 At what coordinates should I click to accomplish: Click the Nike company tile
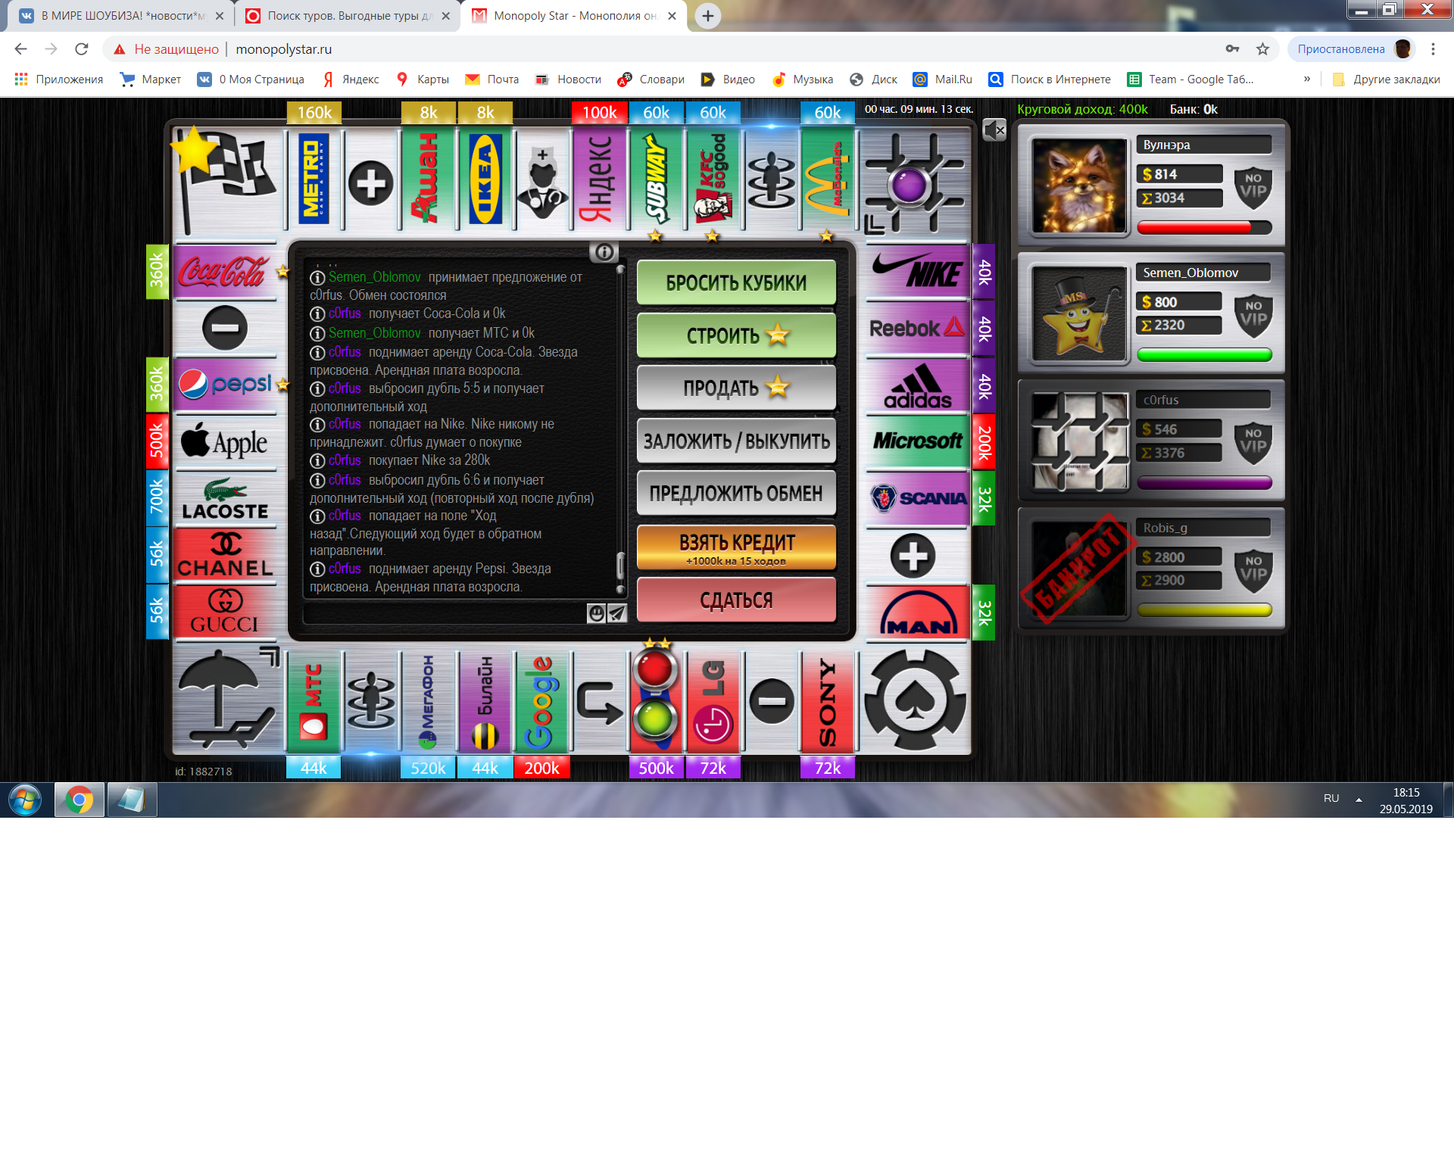[x=916, y=272]
